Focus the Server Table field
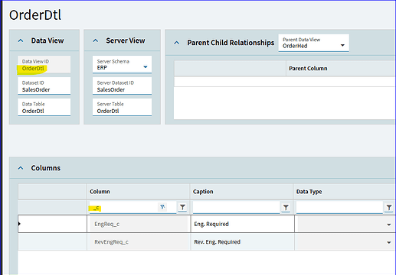Screen dimensions: 396x275 [x=122, y=108]
